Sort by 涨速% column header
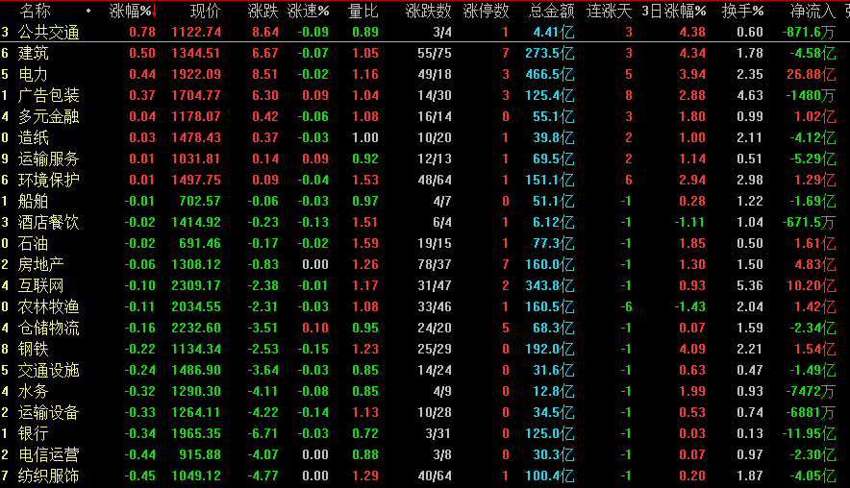This screenshot has height=488, width=850. point(308,11)
